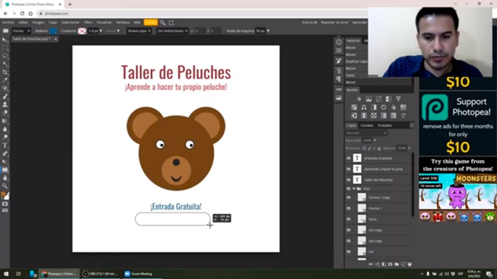This screenshot has height=279, width=497.
Task: Select the Move tool in left toolbar
Action: pyautogui.click(x=5, y=40)
